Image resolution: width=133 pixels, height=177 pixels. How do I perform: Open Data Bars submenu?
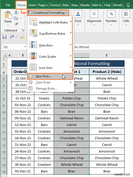[x=50, y=45]
